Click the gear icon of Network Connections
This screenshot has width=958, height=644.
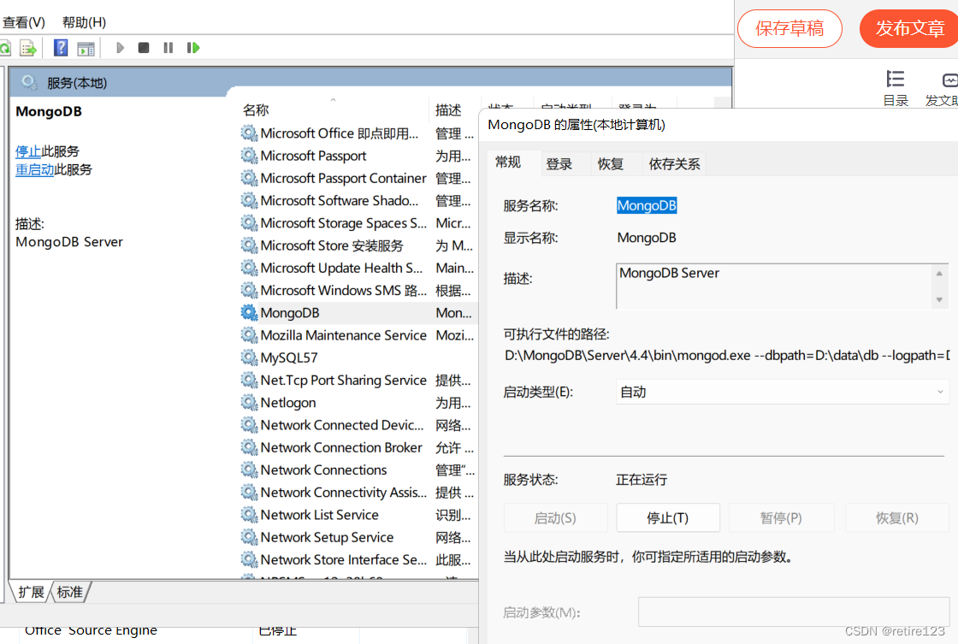pos(249,470)
